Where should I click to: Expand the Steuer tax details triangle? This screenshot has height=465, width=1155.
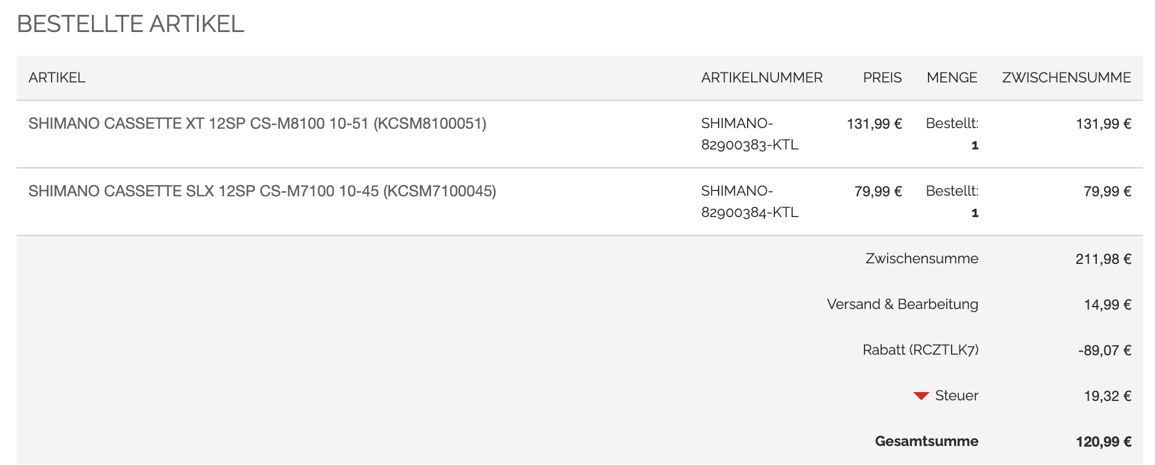click(921, 396)
